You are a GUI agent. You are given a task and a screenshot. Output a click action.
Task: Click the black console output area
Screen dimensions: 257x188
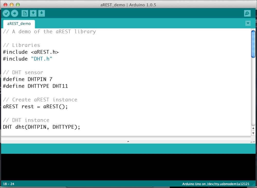point(128,167)
